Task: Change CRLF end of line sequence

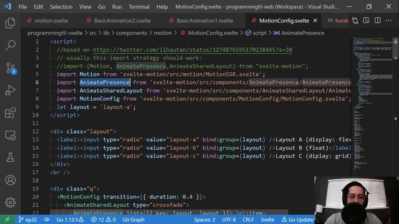Action: (x=248, y=220)
